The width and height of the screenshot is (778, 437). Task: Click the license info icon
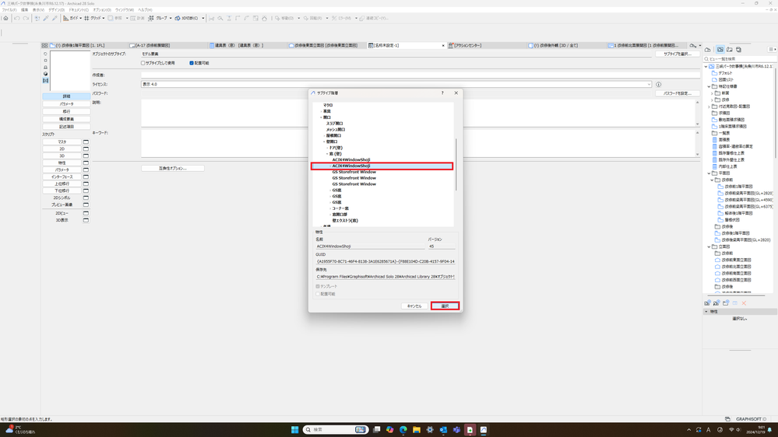pyautogui.click(x=658, y=84)
